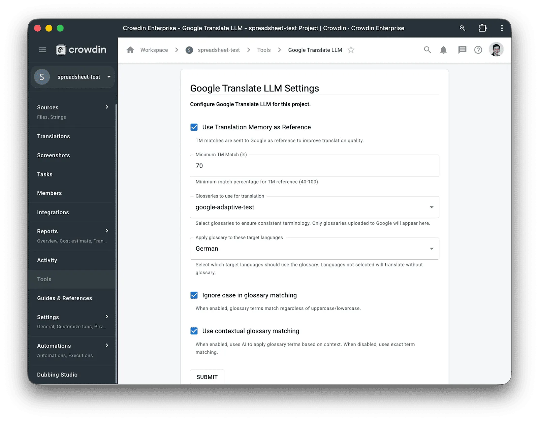Open the help question mark icon
Screen dimensions: 539x421
pos(478,50)
